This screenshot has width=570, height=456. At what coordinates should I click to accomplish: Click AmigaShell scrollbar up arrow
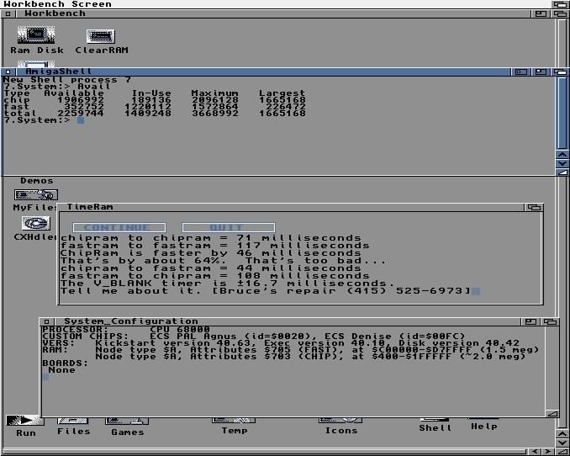click(x=562, y=154)
